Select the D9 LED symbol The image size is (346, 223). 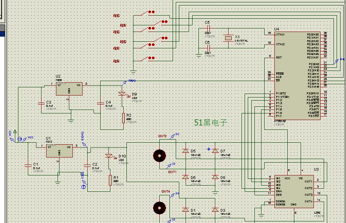click(x=122, y=94)
